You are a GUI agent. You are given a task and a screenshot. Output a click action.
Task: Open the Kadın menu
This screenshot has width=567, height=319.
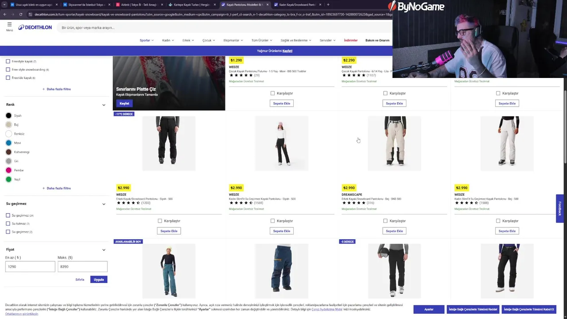pyautogui.click(x=168, y=40)
